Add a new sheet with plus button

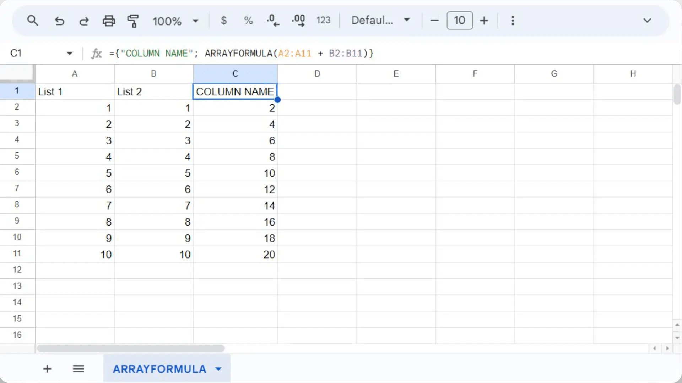point(47,369)
